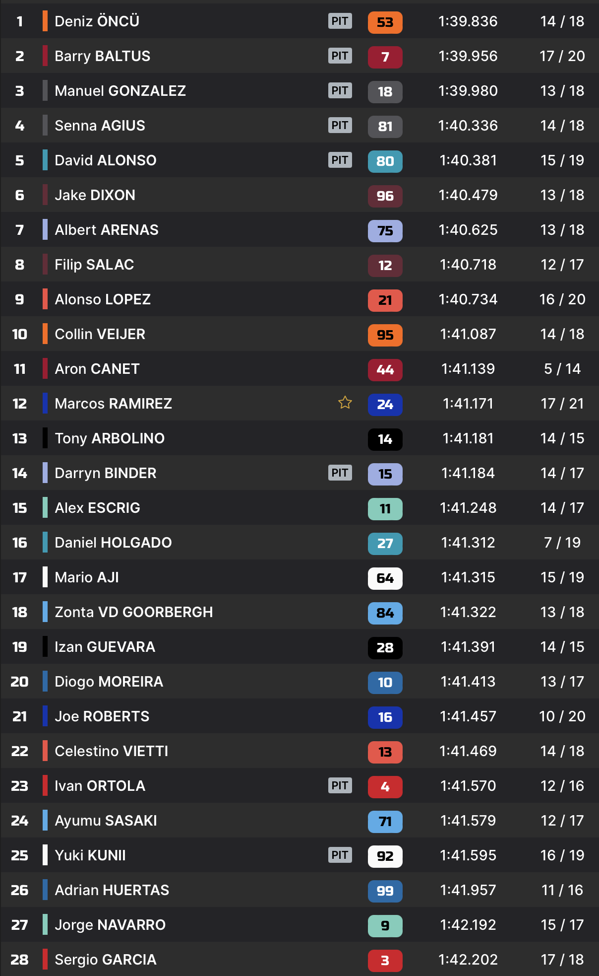Click rider number 80 badge
599x976 pixels.
[385, 161]
